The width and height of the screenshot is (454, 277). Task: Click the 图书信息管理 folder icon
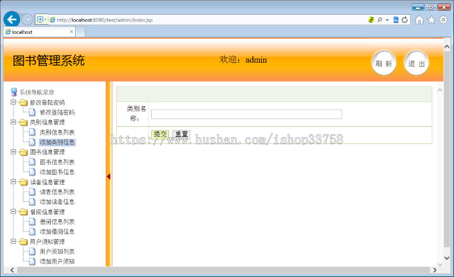(23, 152)
